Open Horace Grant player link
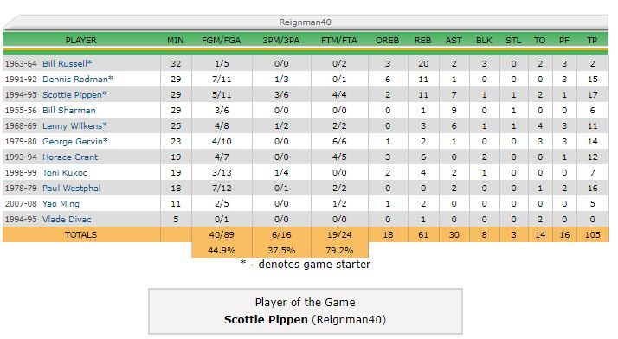 point(70,157)
